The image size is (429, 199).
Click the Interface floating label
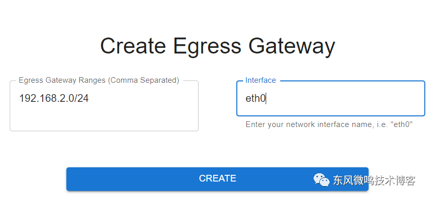click(x=261, y=80)
